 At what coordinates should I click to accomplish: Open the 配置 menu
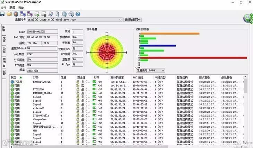pyautogui.click(x=12, y=8)
